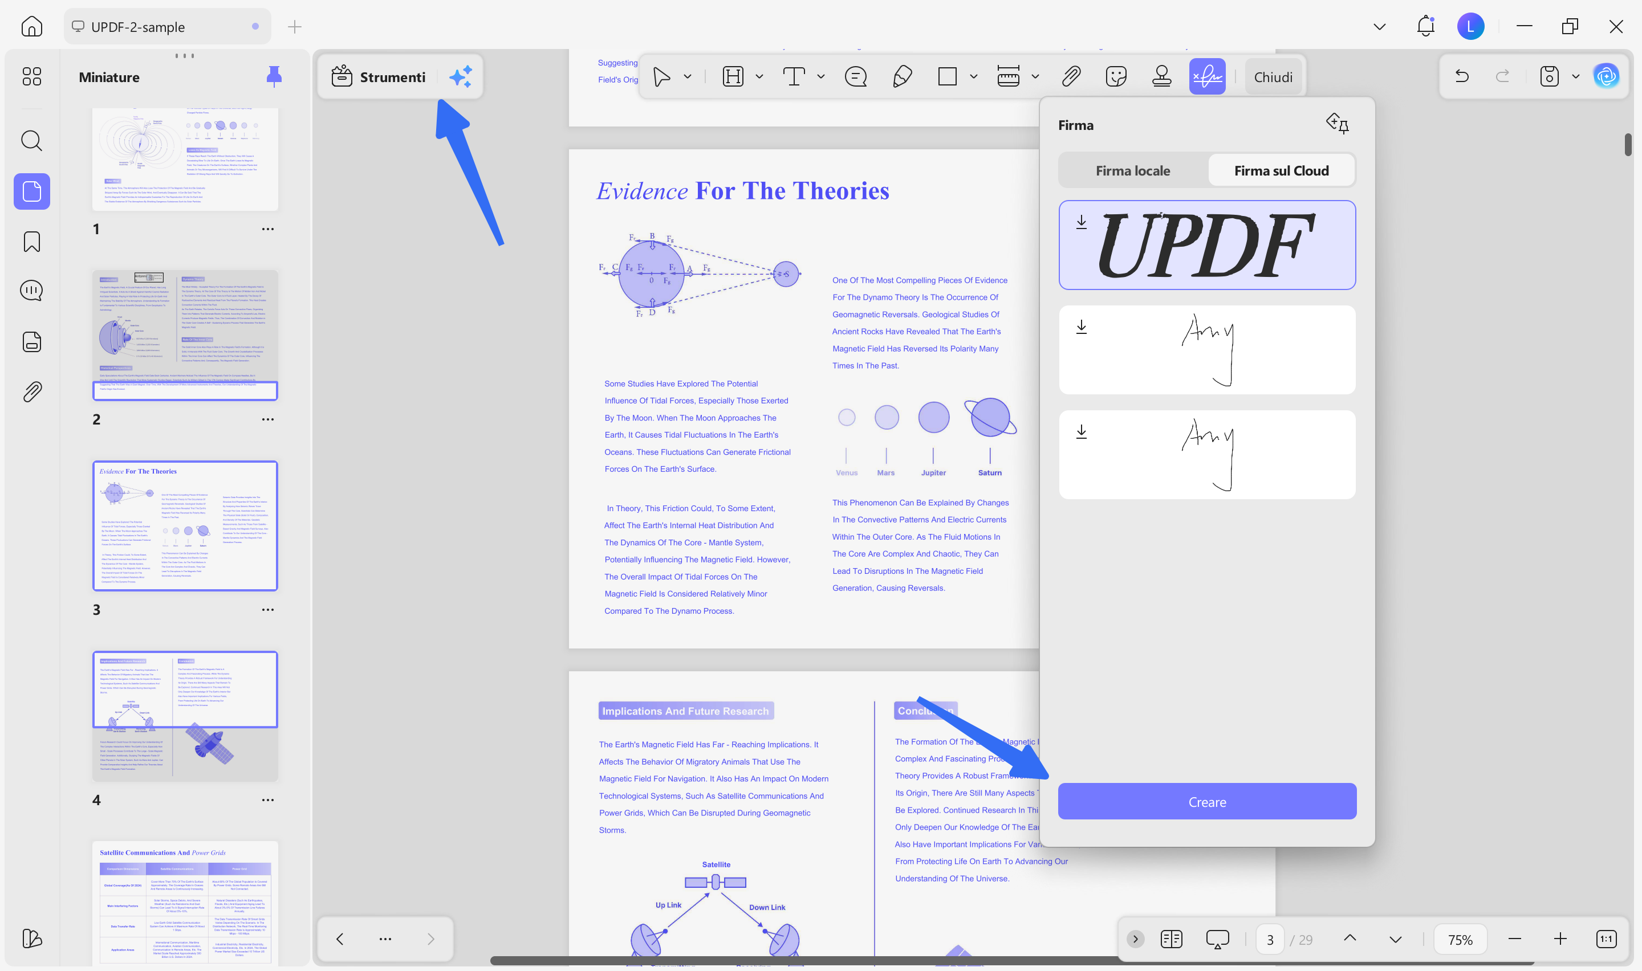Launch the UPDF AI sparkle next to Strumenti
The width and height of the screenshot is (1642, 971).
point(461,76)
